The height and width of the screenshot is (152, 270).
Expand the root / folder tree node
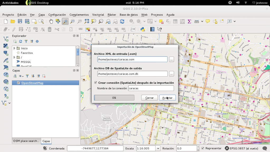tap(15, 57)
